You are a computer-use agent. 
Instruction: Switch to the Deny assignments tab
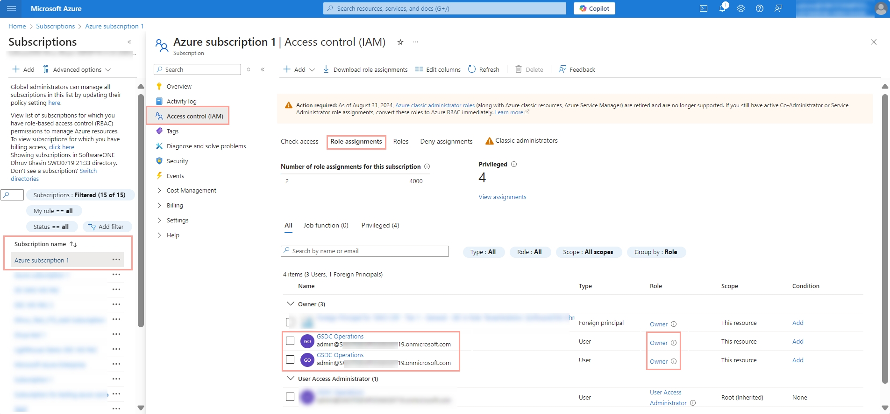[446, 141]
